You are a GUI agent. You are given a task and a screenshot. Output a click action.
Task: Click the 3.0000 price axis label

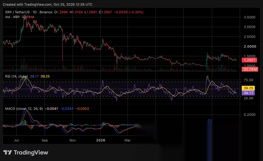[249, 27]
